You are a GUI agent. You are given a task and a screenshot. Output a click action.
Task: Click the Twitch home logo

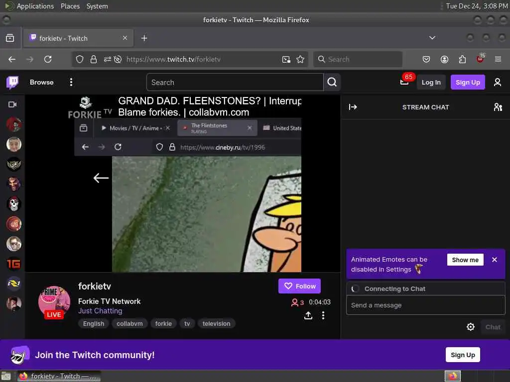[12, 83]
